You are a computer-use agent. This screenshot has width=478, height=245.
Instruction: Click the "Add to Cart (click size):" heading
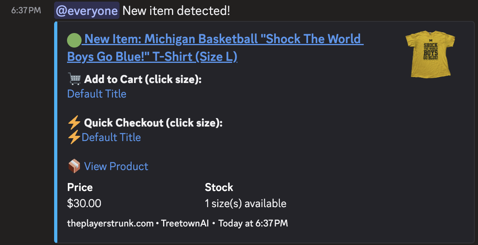tap(143, 79)
